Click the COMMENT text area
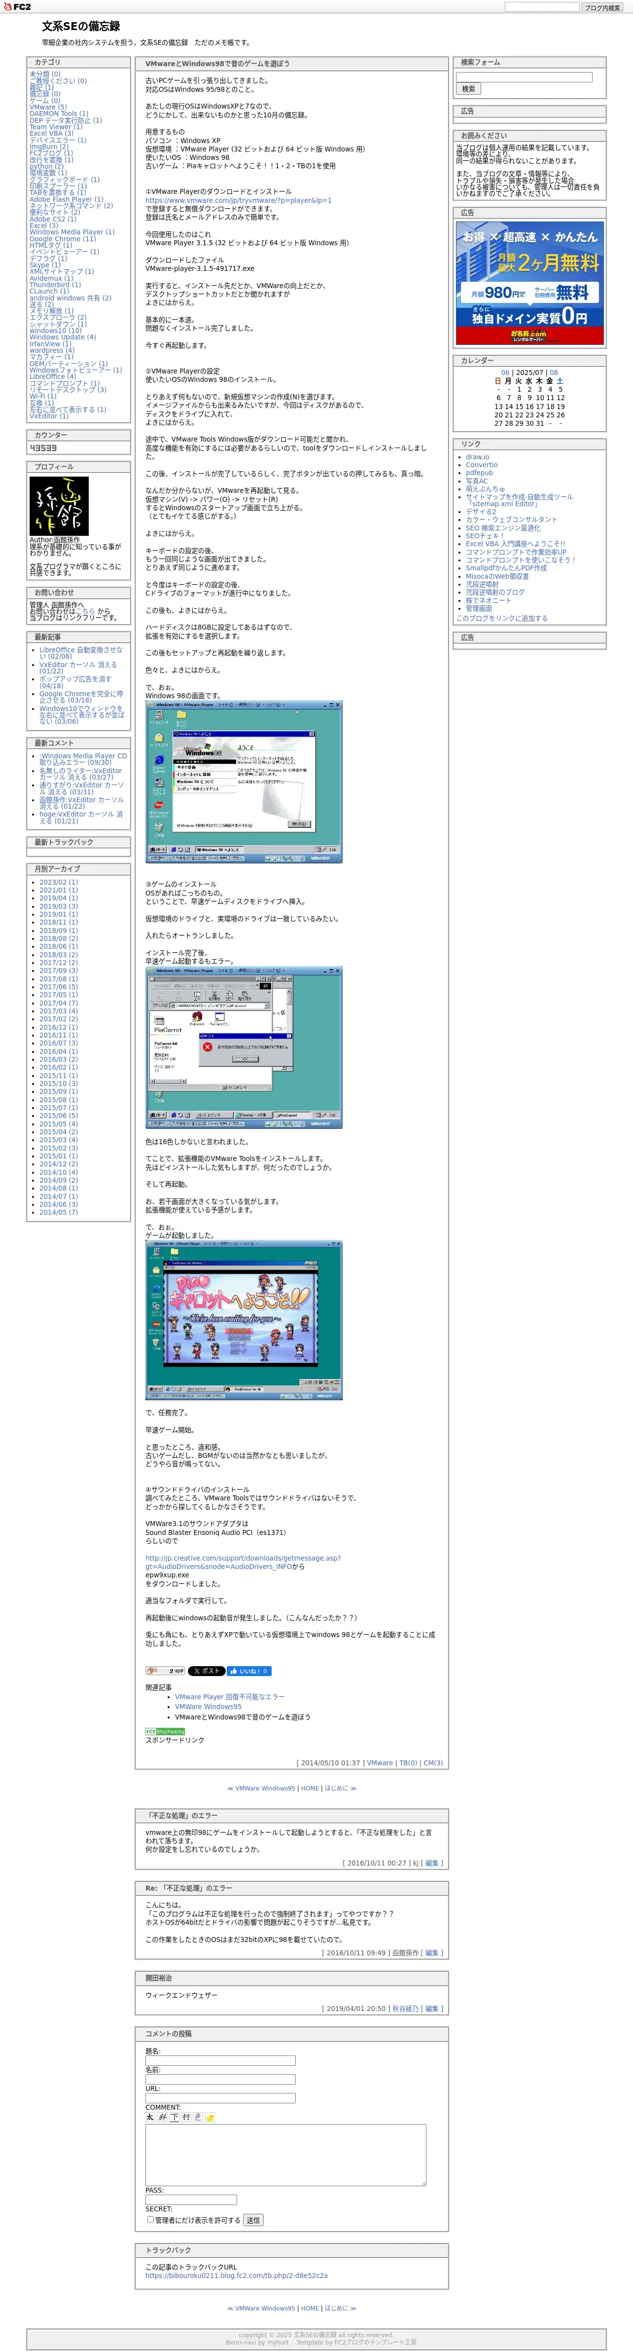 pyautogui.click(x=285, y=2155)
